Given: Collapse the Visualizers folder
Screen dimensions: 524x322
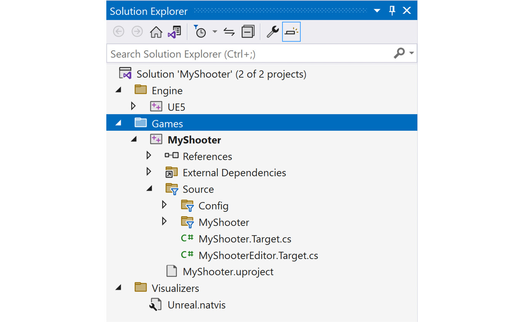Looking at the screenshot, I should click(x=119, y=287).
